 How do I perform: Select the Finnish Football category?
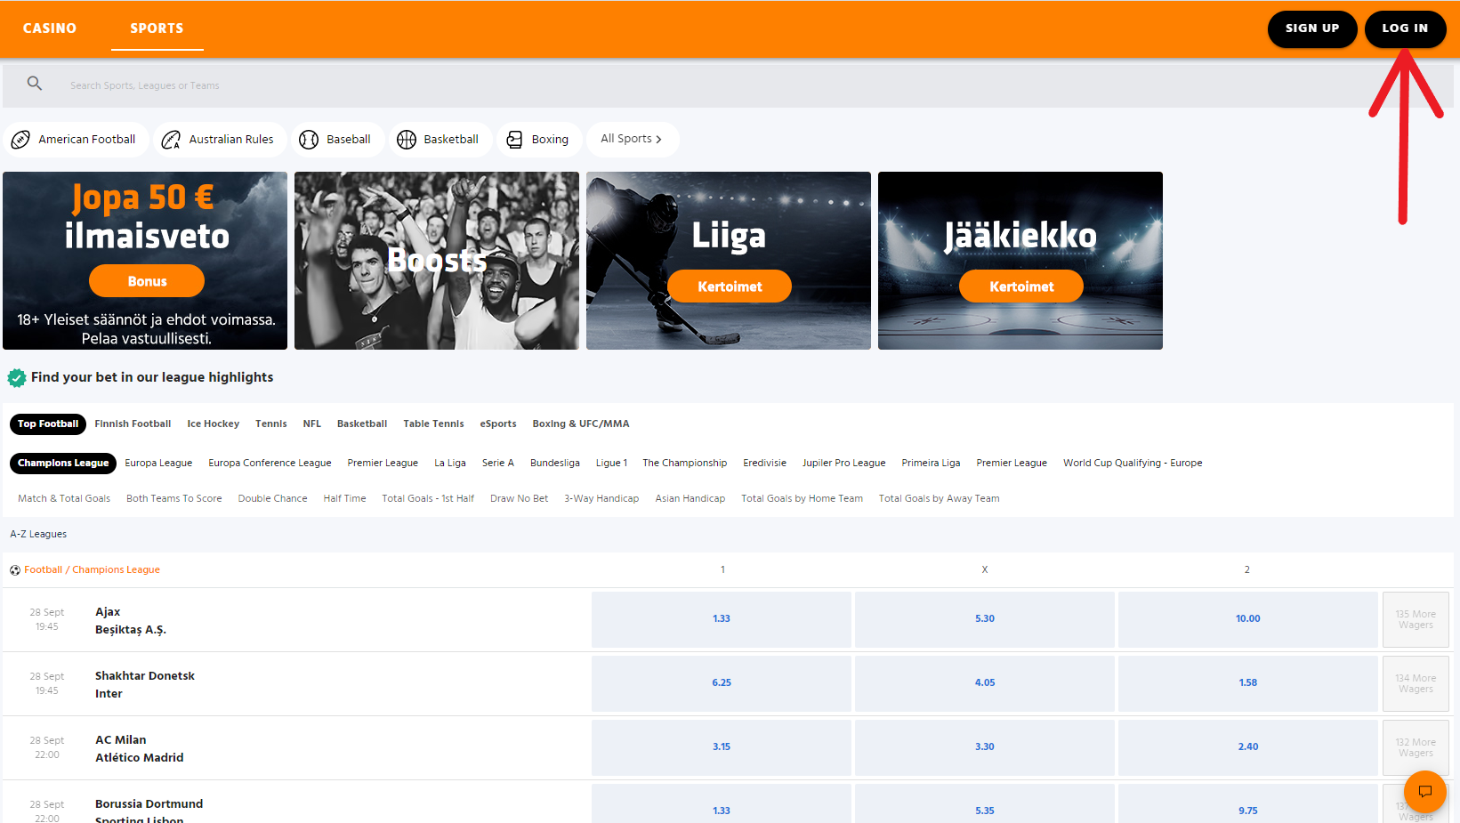click(133, 424)
